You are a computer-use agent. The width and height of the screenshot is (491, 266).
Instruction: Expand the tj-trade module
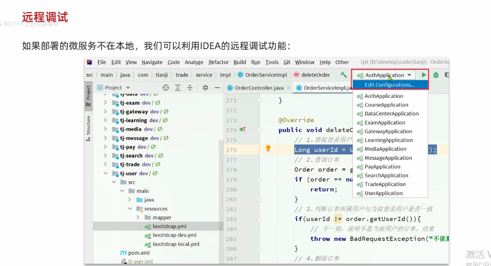(105, 164)
